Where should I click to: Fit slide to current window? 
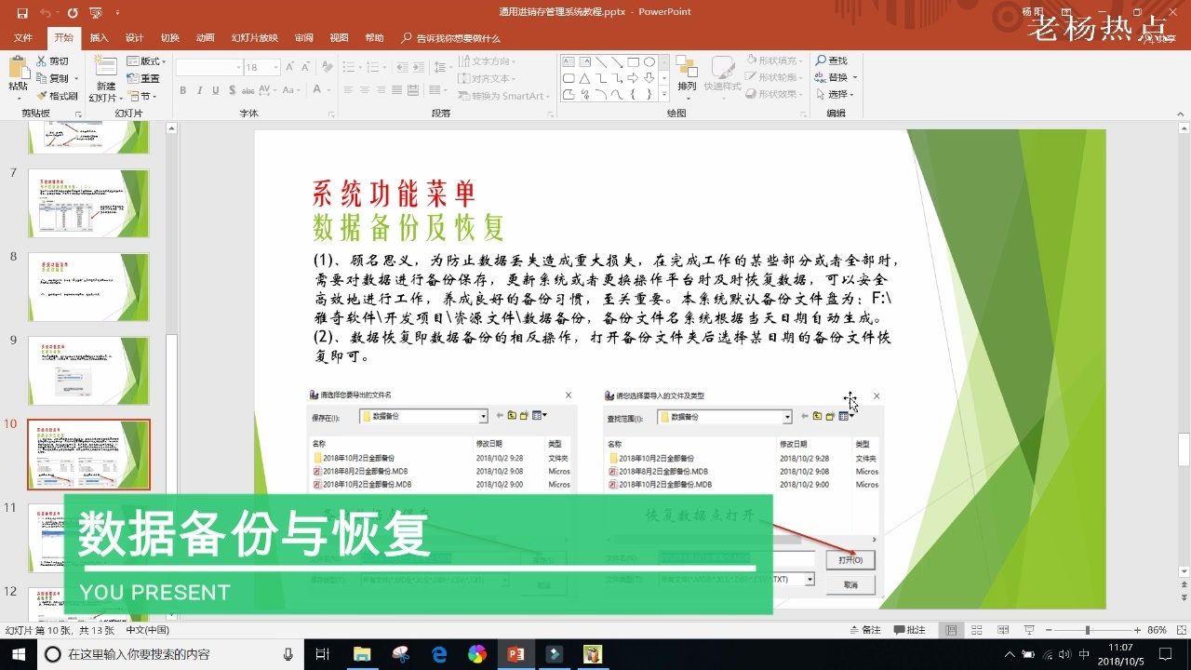pos(1180,630)
